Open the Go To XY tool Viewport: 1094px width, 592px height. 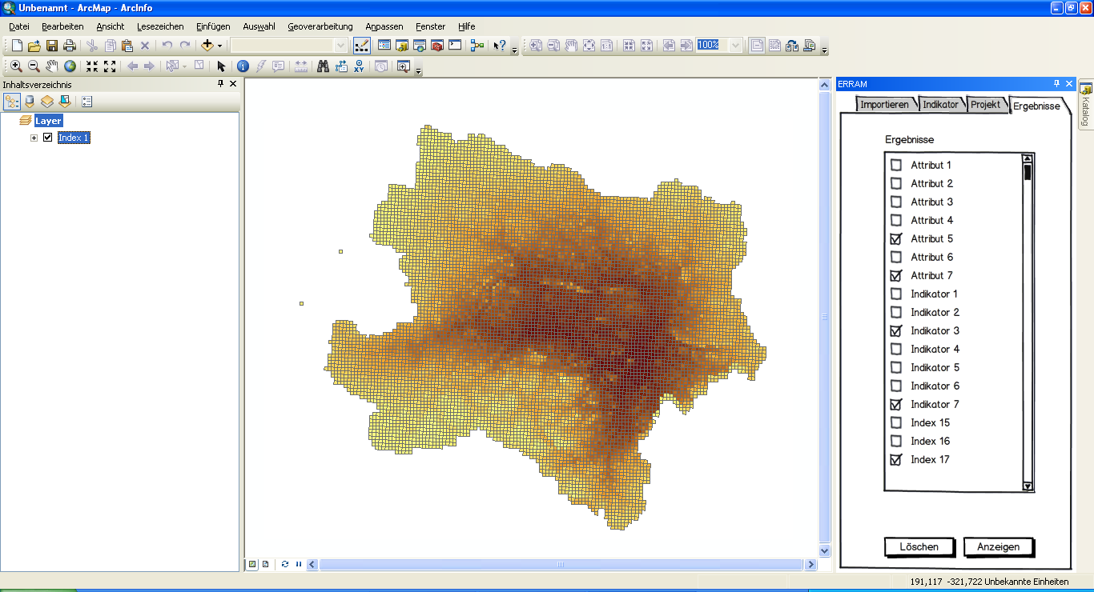(x=359, y=66)
